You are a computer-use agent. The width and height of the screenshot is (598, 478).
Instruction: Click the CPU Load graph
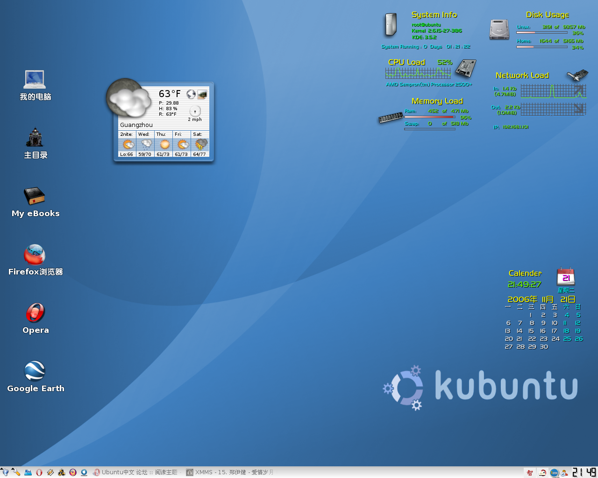click(x=418, y=73)
